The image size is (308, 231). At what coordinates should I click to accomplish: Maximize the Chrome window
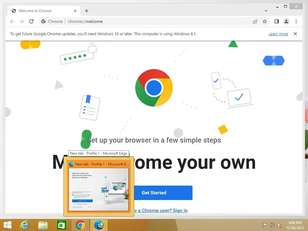point(285,7)
